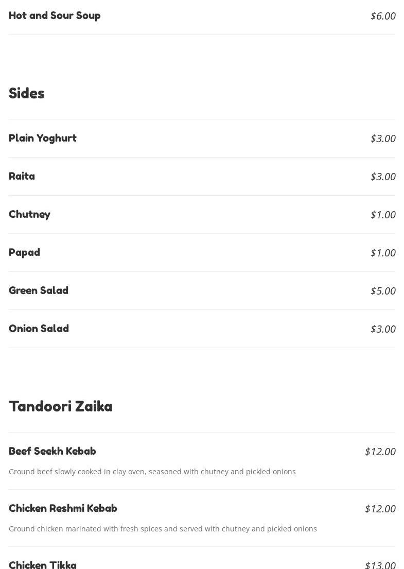Click the Raita menu item
The width and height of the screenshot is (404, 569).
[22, 176]
